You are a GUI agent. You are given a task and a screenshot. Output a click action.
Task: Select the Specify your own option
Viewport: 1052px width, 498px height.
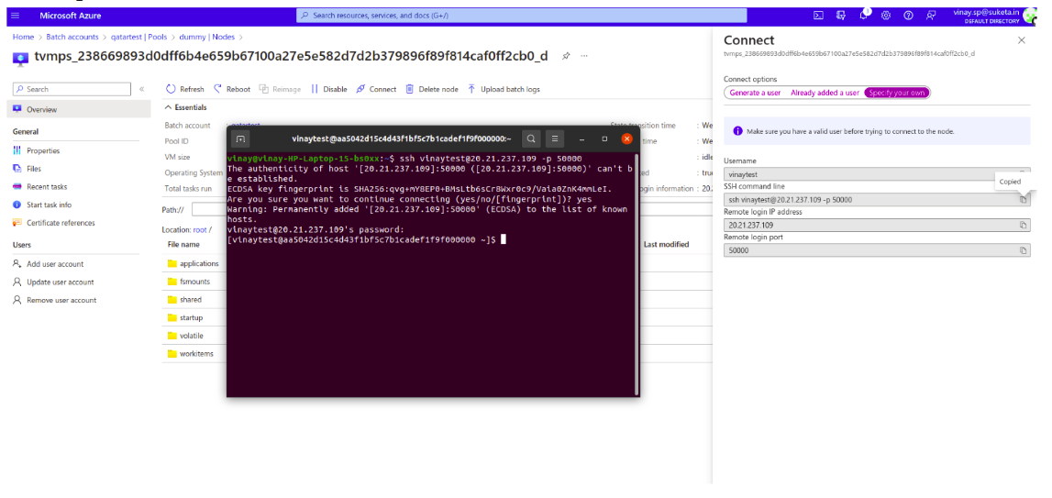896,93
